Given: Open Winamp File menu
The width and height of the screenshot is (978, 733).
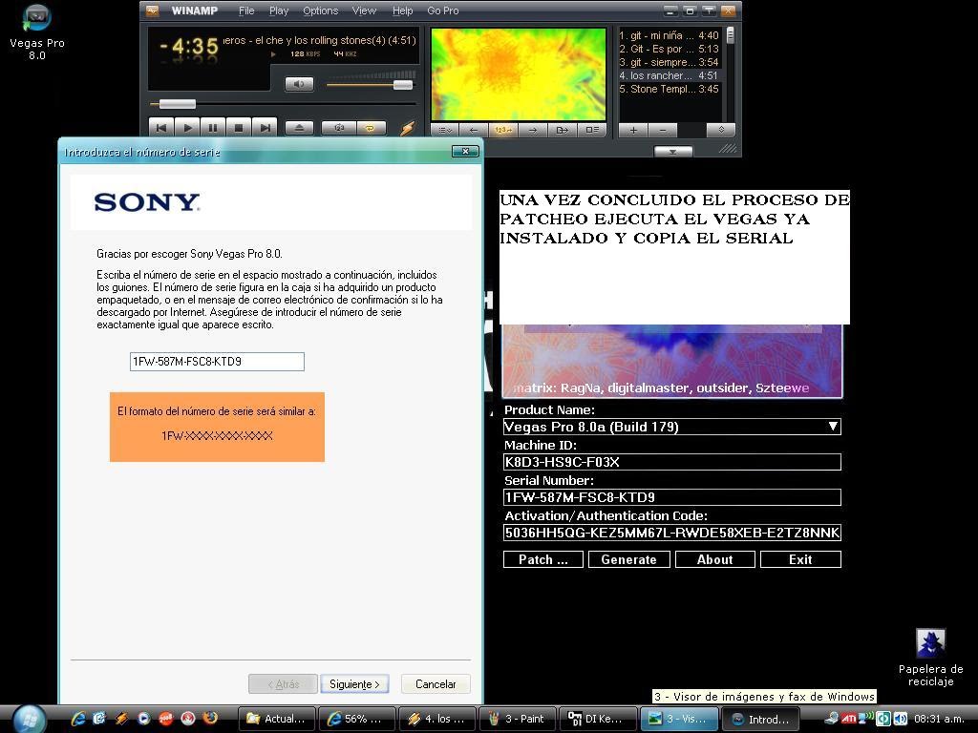Looking at the screenshot, I should pyautogui.click(x=246, y=10).
